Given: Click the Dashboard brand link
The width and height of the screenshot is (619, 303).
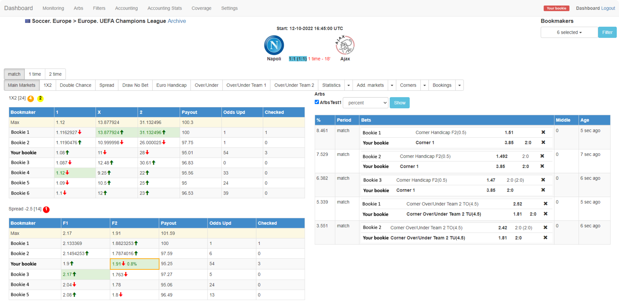Looking at the screenshot, I should (x=18, y=8).
